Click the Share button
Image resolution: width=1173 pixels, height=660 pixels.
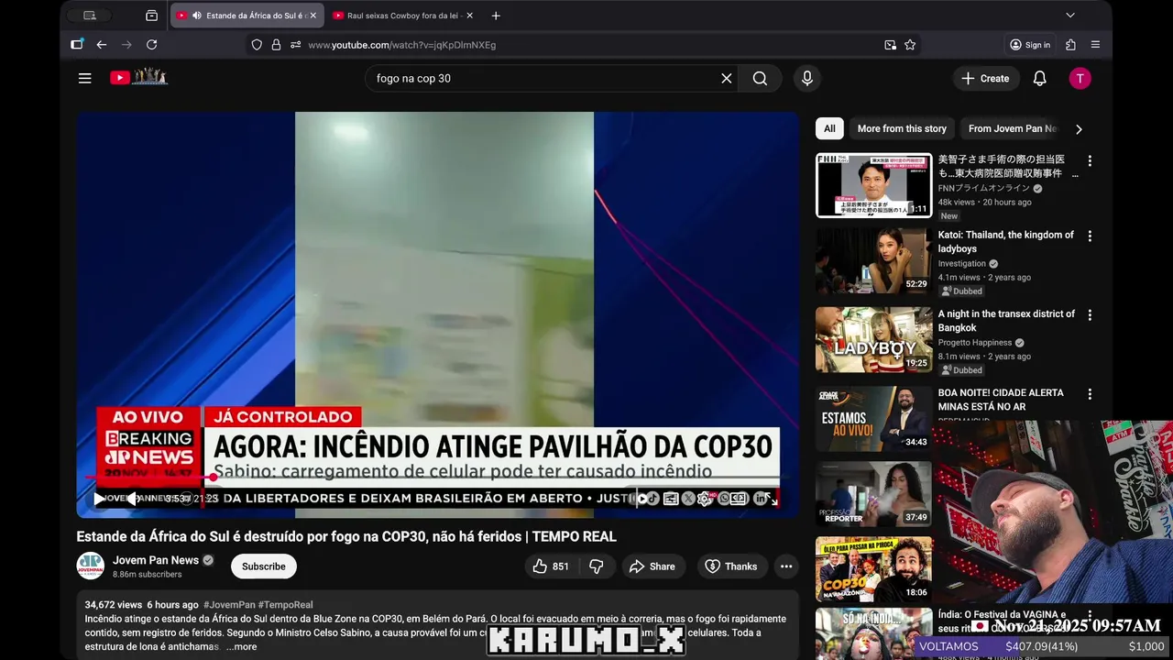tap(652, 566)
